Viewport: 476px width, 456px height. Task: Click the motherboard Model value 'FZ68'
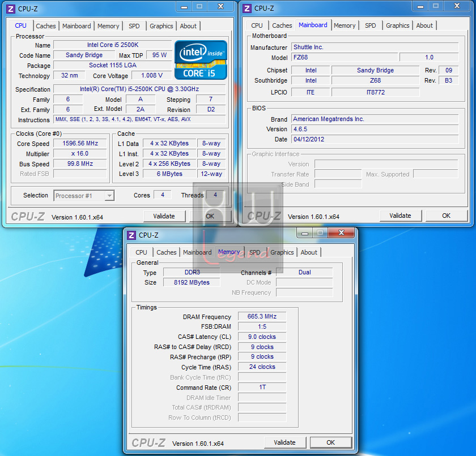[x=345, y=57]
